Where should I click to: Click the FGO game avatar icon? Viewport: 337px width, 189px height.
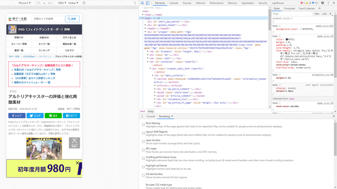pyautogui.click(x=13, y=29)
